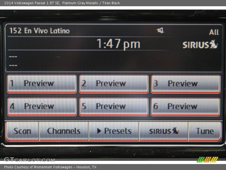Tap the muted speaker icon
This screenshot has height=170, width=226.
click(x=160, y=31)
